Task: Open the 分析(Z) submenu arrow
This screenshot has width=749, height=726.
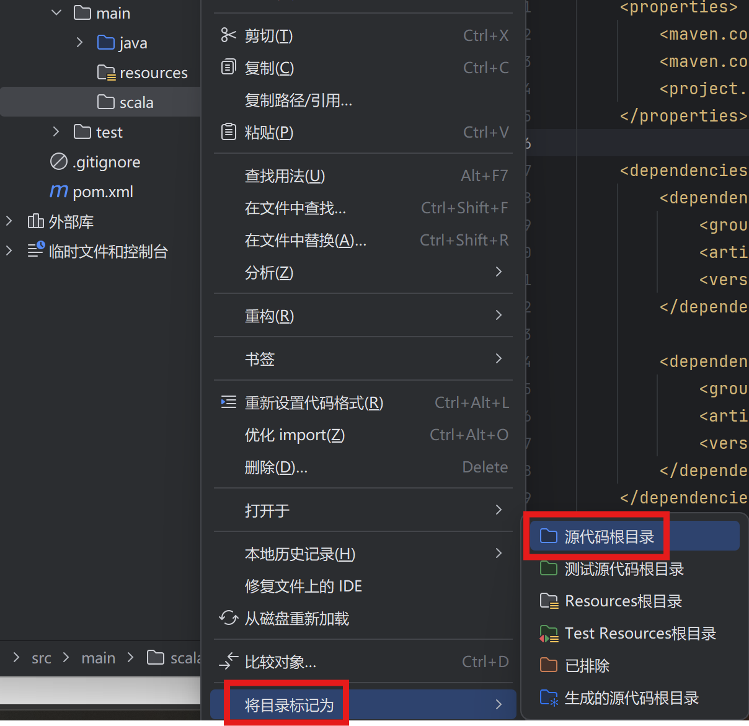Action: [x=499, y=272]
